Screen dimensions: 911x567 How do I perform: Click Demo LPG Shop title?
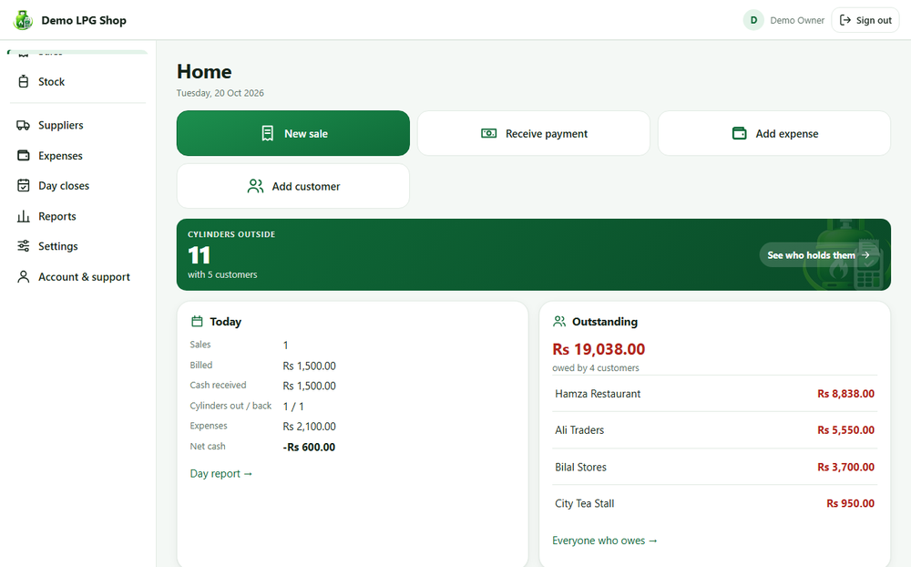[x=84, y=20]
